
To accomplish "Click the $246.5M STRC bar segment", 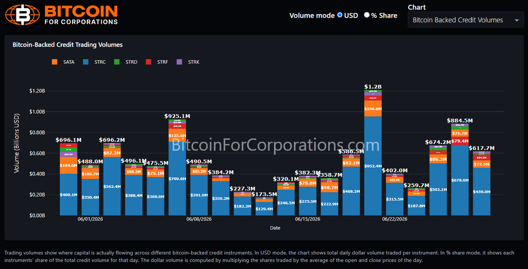I will click(x=286, y=203).
